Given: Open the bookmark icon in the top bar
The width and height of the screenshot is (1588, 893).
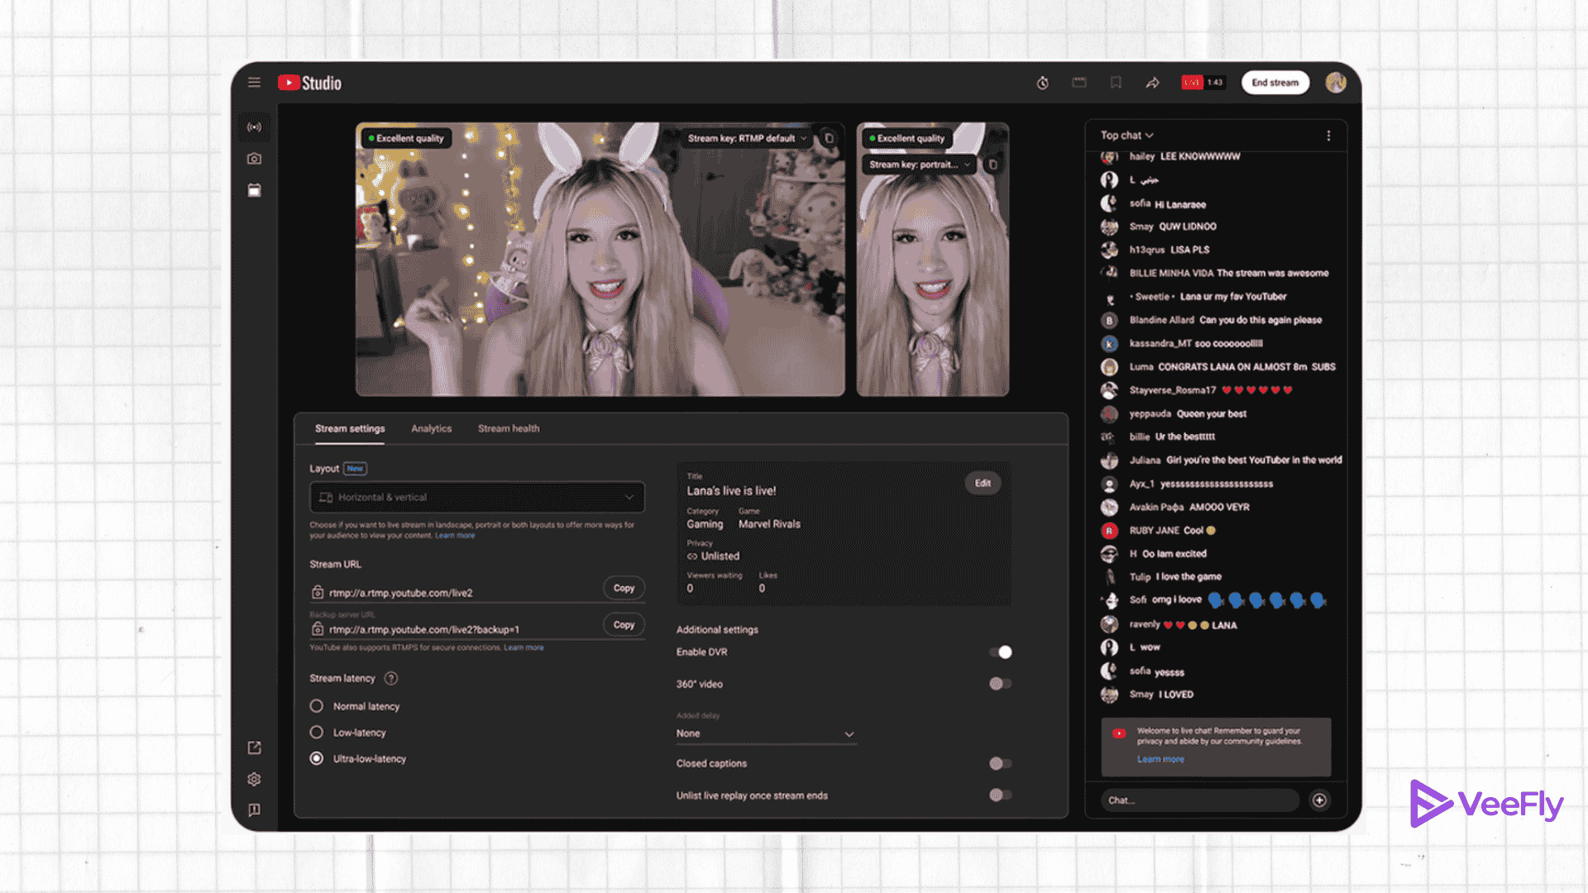Looking at the screenshot, I should click(x=1116, y=82).
